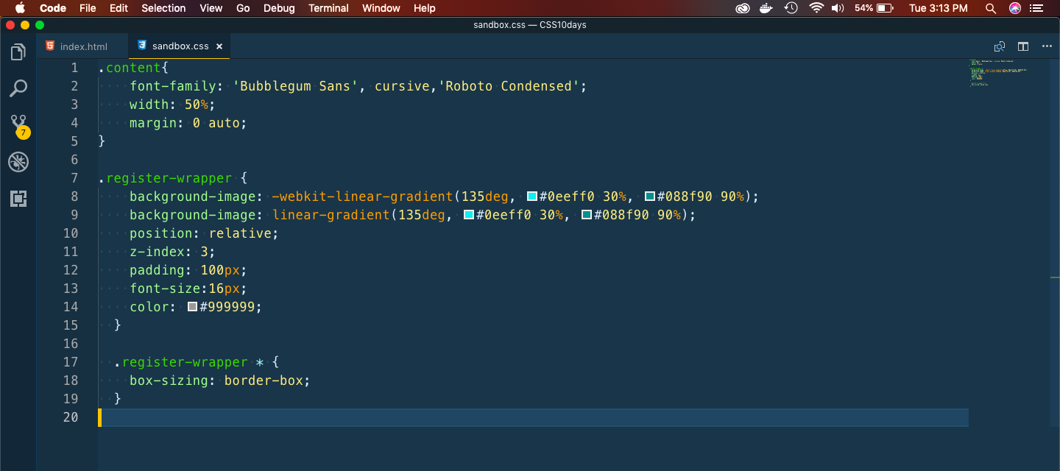
Task: Click the empty line 20 in editor
Action: point(533,417)
